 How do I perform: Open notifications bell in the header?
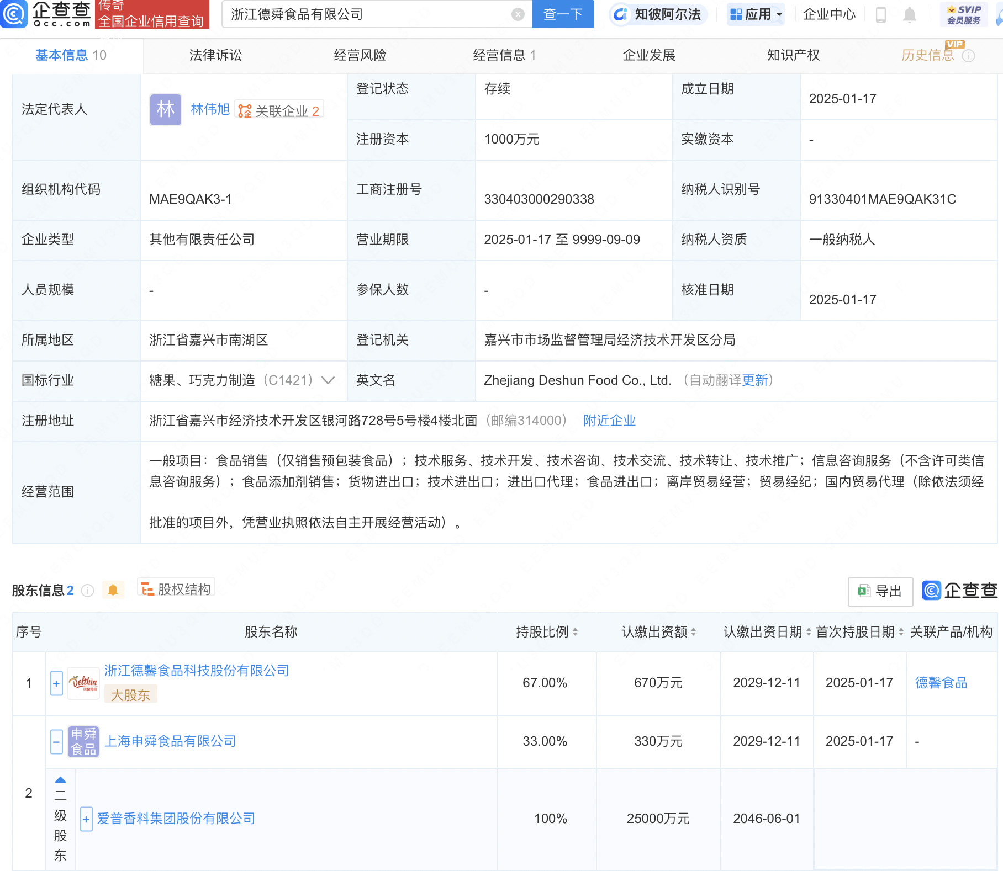click(x=909, y=14)
